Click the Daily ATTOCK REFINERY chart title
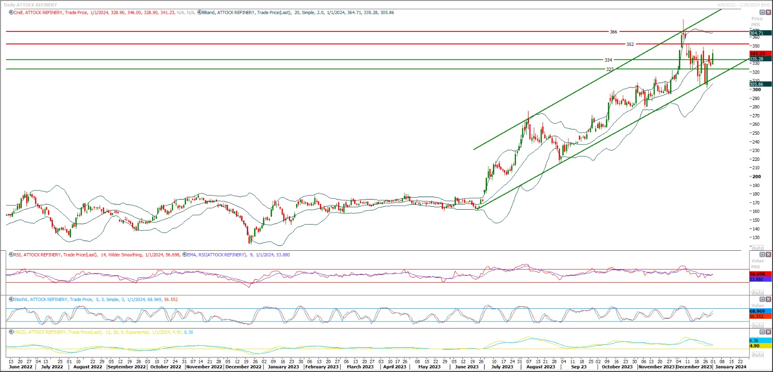Screen dimensions: 773x372 [x=30, y=5]
